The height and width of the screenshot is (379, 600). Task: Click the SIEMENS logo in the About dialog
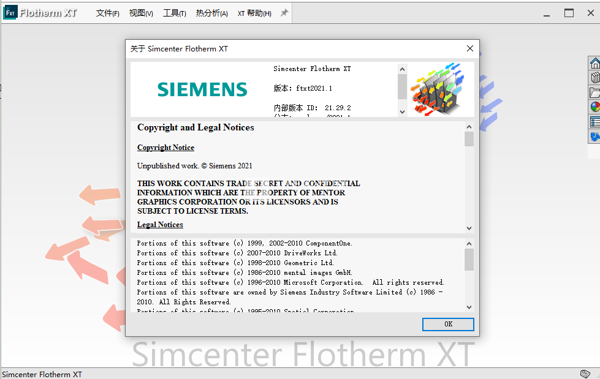coord(202,89)
